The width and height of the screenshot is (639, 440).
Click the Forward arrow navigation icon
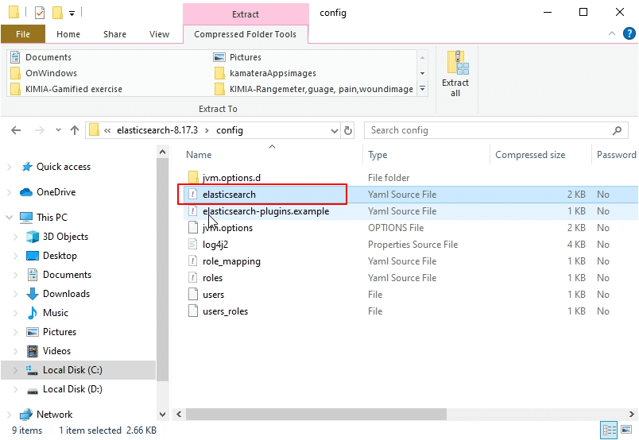(x=40, y=130)
